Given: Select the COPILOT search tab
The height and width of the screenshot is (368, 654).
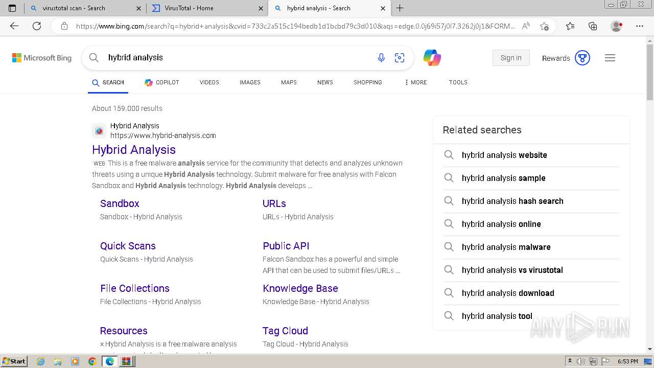Looking at the screenshot, I should [161, 82].
